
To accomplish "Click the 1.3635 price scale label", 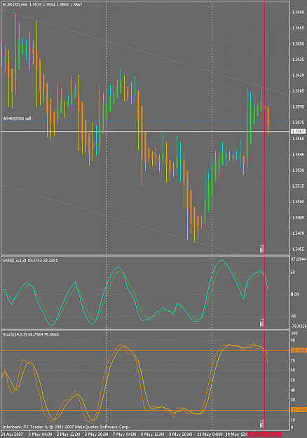I will coord(298,60).
